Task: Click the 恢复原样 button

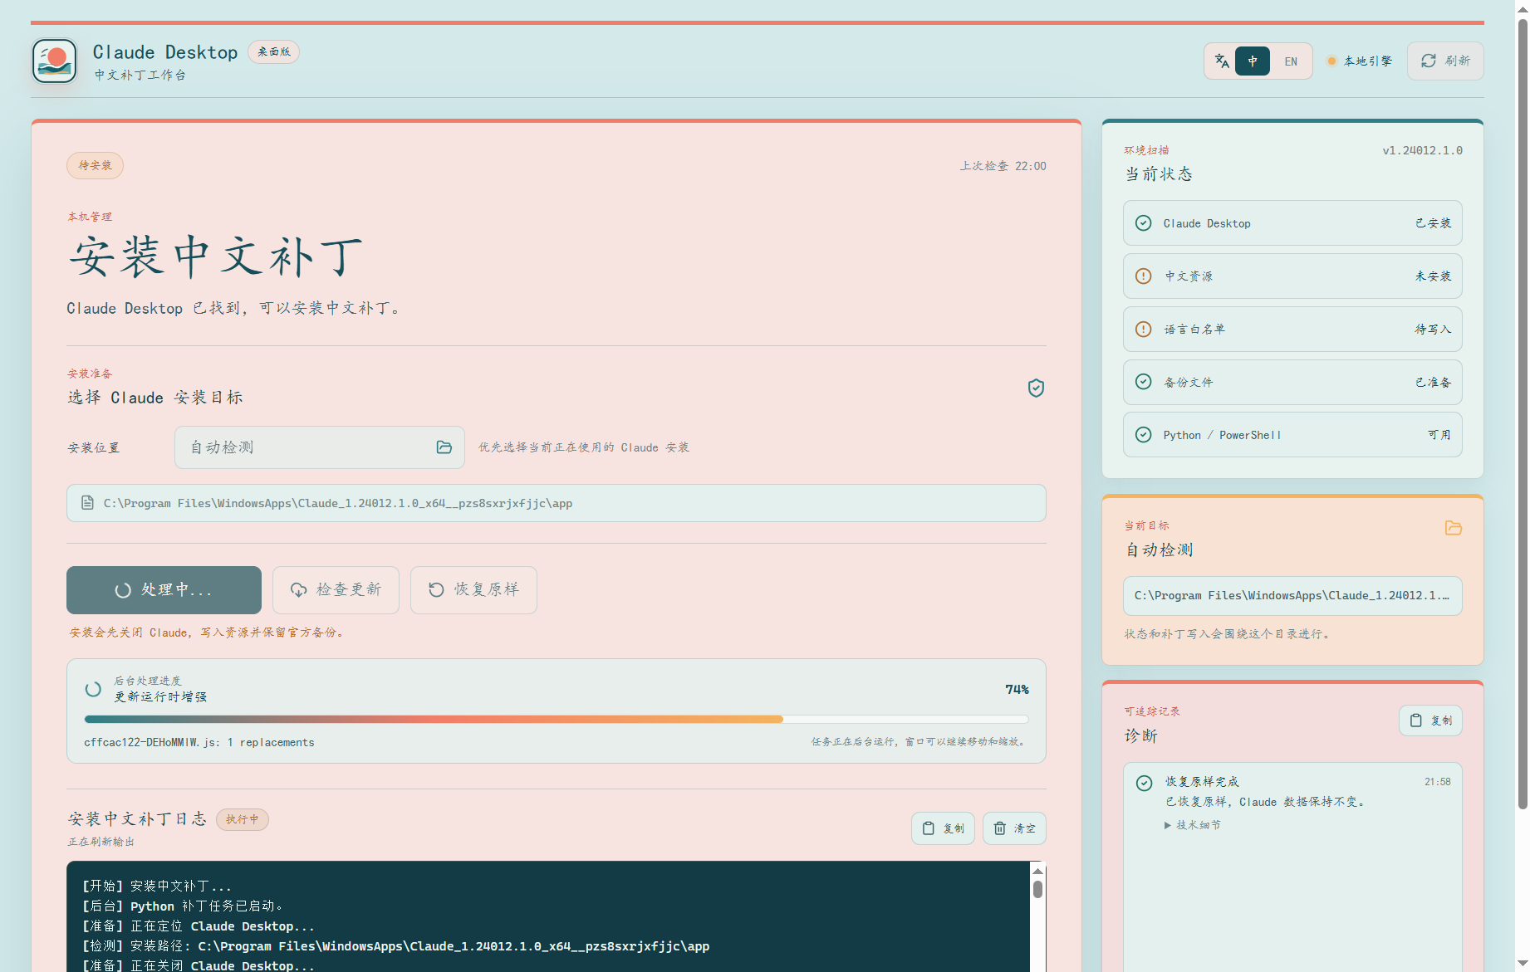Action: click(473, 590)
